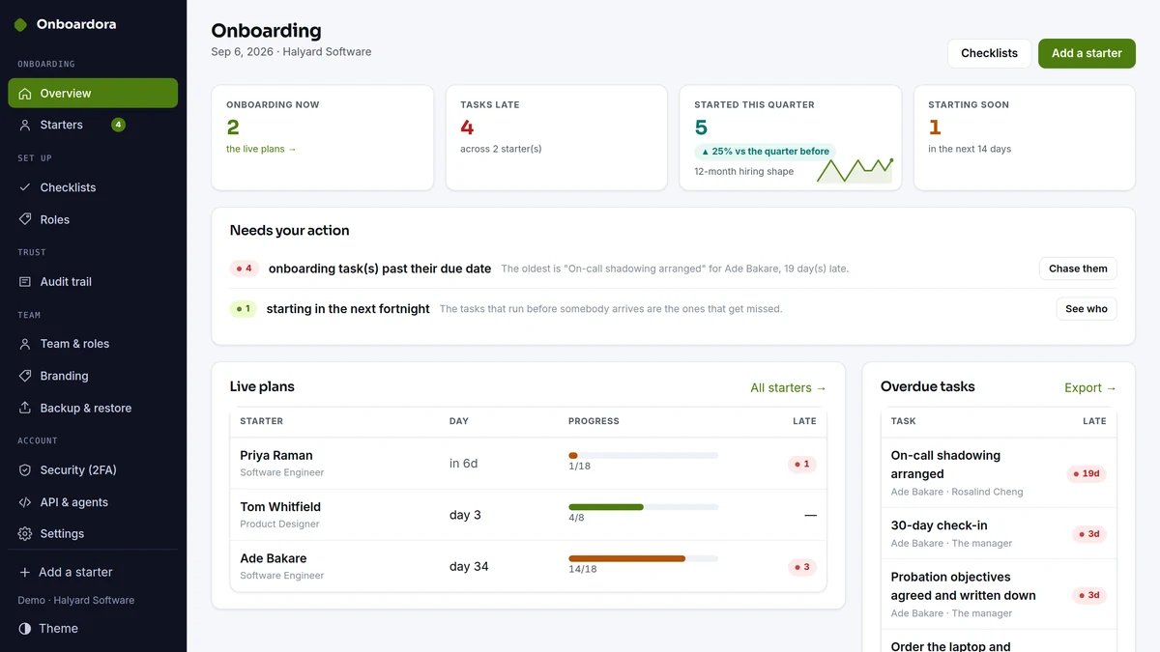Open Security (2FA) page
The height and width of the screenshot is (652, 1160).
pyautogui.click(x=93, y=470)
